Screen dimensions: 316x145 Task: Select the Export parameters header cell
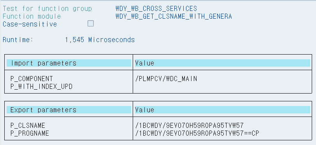69,110
